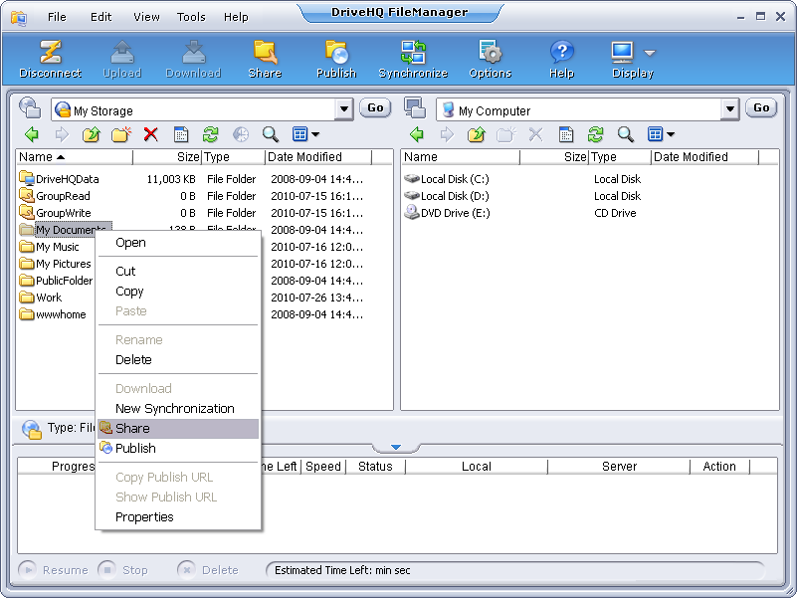The width and height of the screenshot is (797, 598).
Task: Collapse the transfer panel with blue arrow
Action: click(396, 448)
